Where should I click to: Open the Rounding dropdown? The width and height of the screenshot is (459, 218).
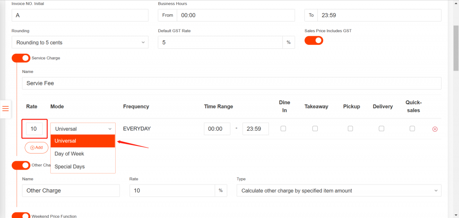pyautogui.click(x=80, y=43)
